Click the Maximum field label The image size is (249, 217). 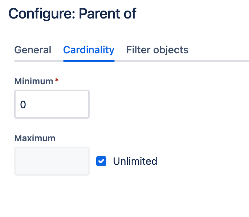point(35,138)
